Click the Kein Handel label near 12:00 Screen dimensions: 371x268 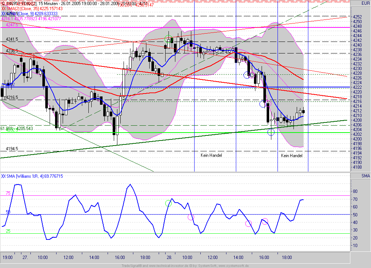(211, 155)
